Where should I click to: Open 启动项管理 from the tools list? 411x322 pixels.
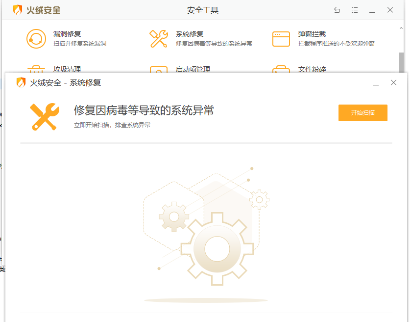click(193, 69)
